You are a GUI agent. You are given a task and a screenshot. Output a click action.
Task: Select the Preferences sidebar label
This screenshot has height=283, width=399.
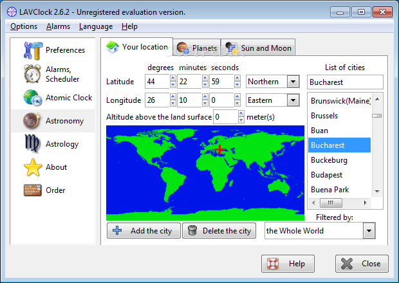[65, 50]
